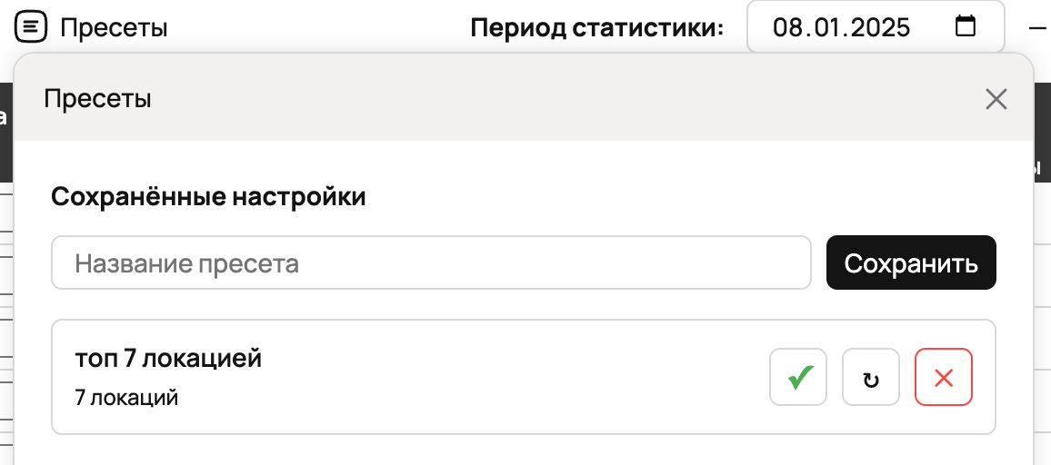
Task: Click empty space in the preset card row
Action: click(x=509, y=377)
